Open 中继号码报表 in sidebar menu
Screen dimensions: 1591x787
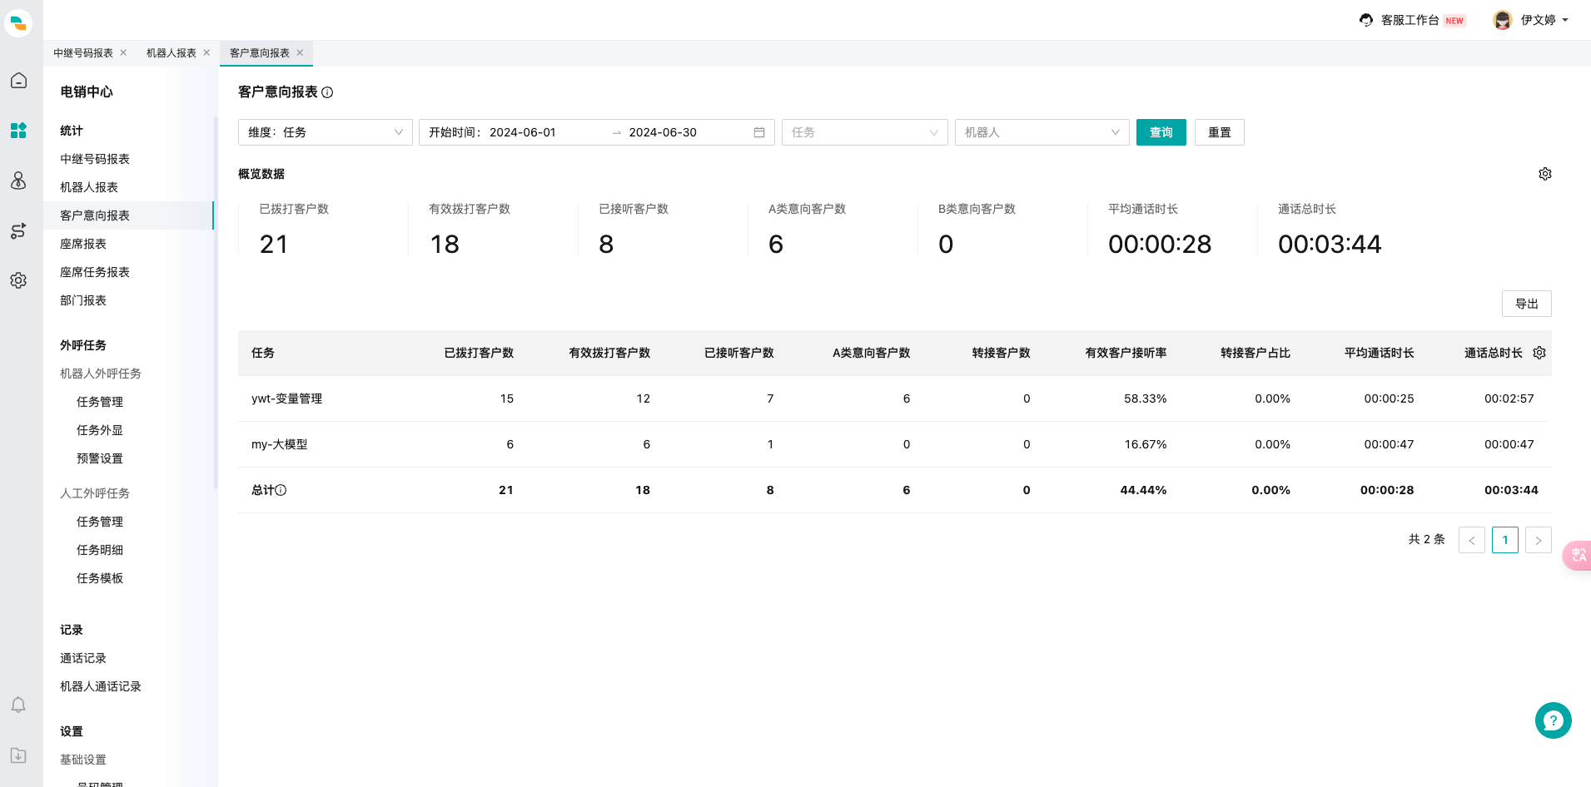point(95,159)
